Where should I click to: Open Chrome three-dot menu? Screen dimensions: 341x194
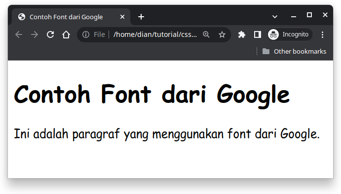[322, 34]
